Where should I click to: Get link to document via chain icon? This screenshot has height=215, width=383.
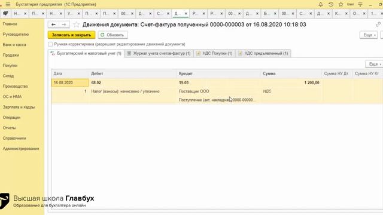pos(378,24)
